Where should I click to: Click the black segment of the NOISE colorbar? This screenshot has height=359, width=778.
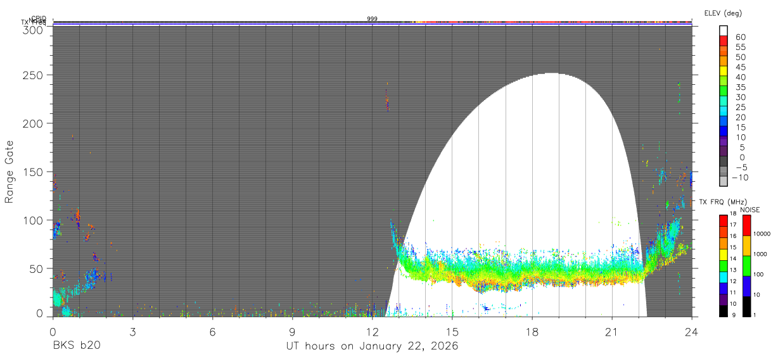pyautogui.click(x=746, y=306)
